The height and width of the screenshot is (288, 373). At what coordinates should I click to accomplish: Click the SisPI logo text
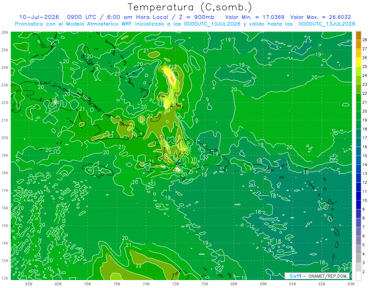(x=295, y=276)
